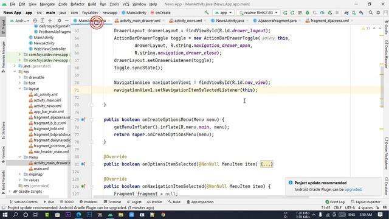Open Chrome from the taskbar
This screenshot has height=219, width=389.
[163, 215]
